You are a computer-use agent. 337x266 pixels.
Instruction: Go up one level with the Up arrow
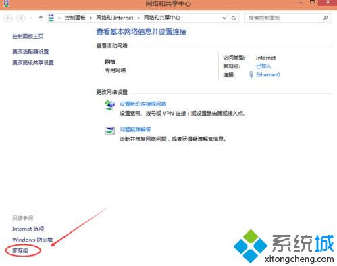[41, 18]
